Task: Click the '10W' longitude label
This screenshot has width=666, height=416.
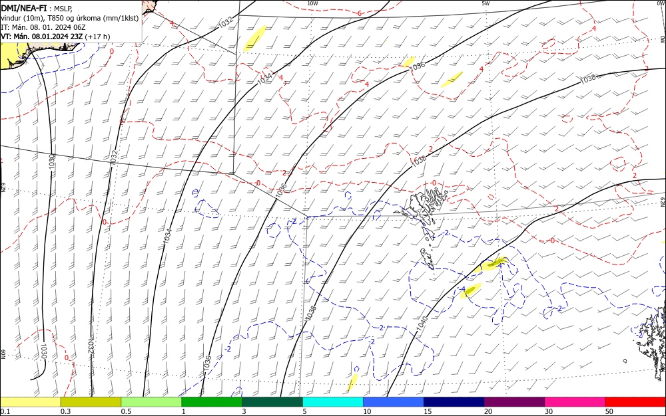Action: coord(312,3)
